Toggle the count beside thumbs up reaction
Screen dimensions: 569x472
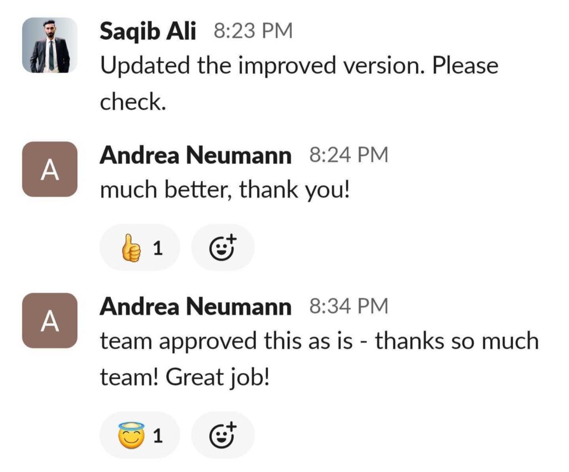point(158,248)
